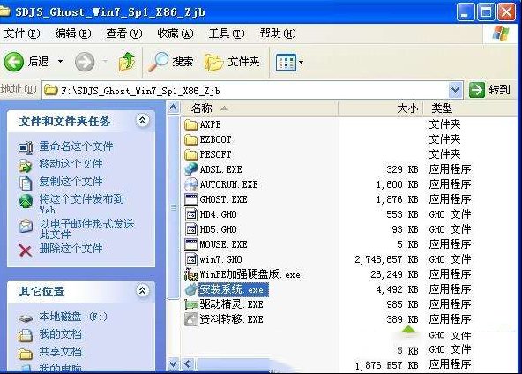Click 复制这个文件 task link
The width and height of the screenshot is (522, 374).
pos(71,182)
